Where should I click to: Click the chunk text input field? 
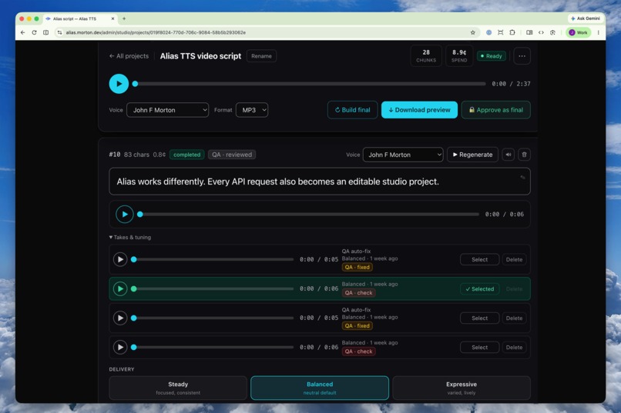pyautogui.click(x=320, y=182)
